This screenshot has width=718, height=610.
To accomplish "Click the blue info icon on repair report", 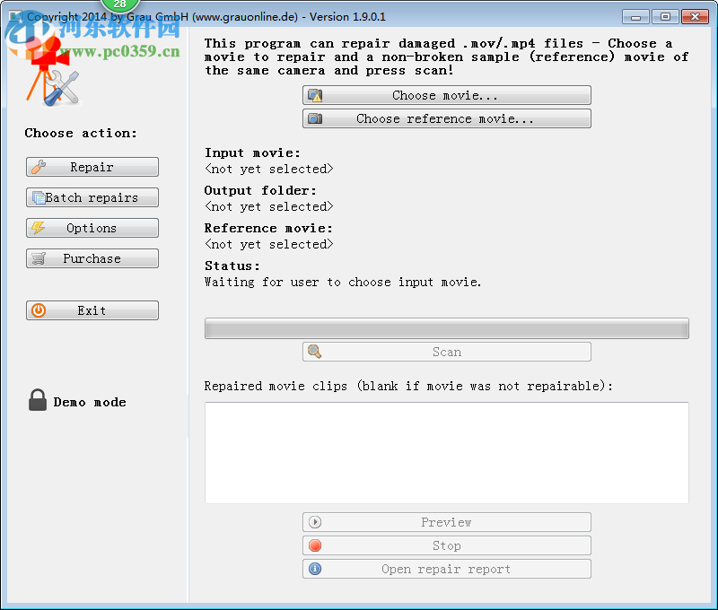I will pos(315,569).
